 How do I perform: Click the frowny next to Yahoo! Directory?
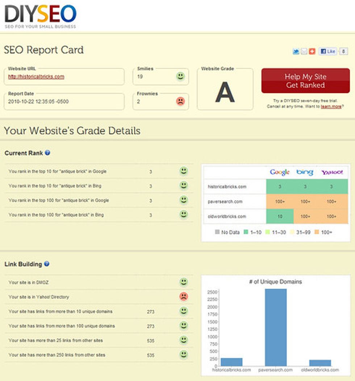(x=184, y=296)
